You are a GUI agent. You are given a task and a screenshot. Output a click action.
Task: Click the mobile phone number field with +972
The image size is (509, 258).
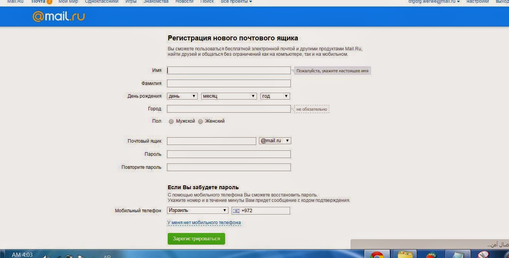(261, 211)
